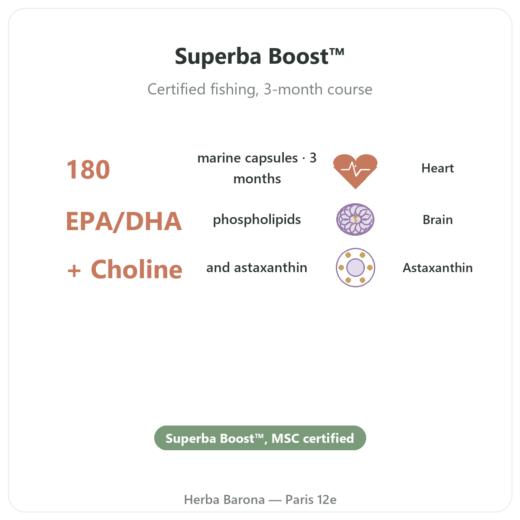Click the and astaxanthin description
Image resolution: width=520 pixels, height=520 pixels.
point(257,268)
